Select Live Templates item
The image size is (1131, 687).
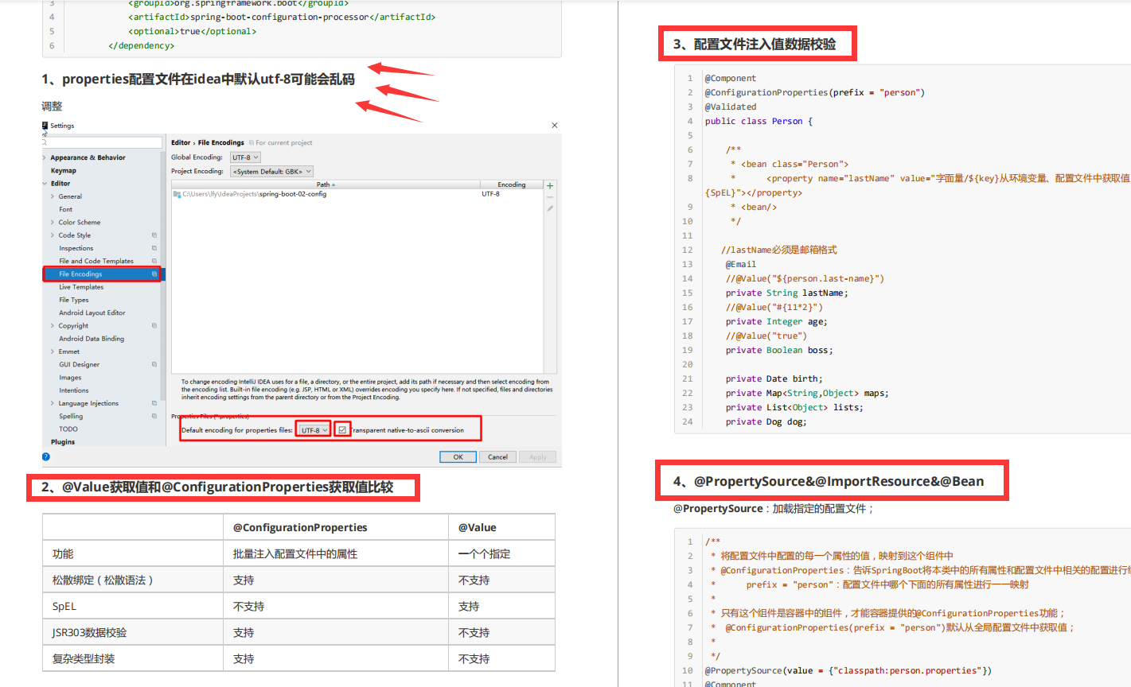pos(81,287)
